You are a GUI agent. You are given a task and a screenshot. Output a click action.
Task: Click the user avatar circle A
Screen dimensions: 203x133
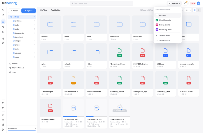pyautogui.click(x=198, y=3)
